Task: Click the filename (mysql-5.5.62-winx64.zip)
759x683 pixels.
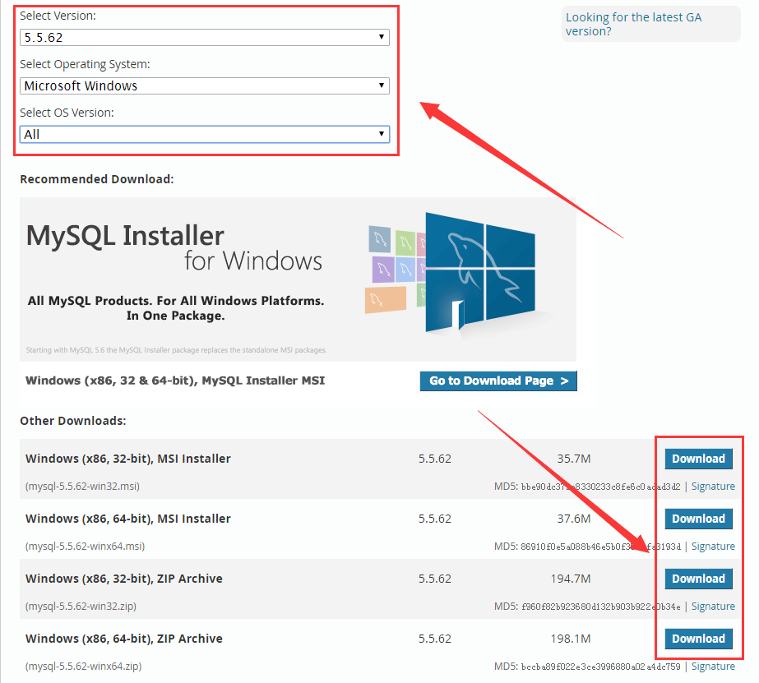Action: (83, 666)
